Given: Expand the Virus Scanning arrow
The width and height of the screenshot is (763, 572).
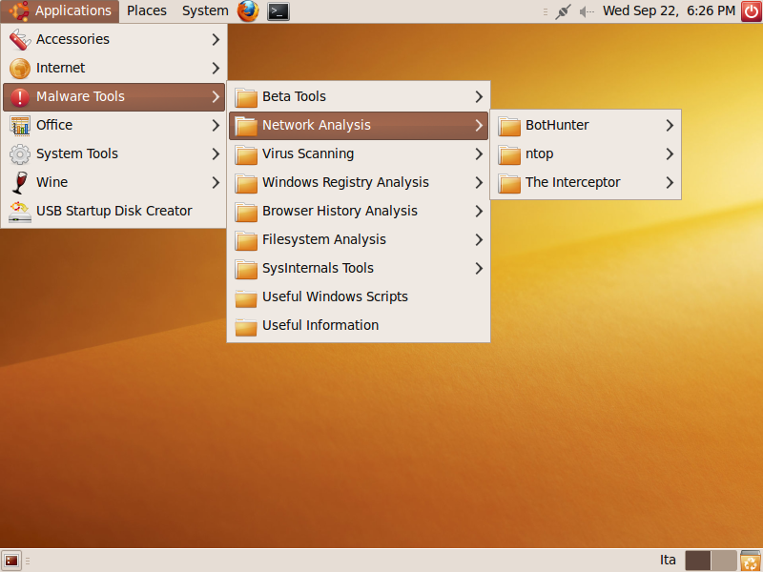Looking at the screenshot, I should tap(479, 154).
